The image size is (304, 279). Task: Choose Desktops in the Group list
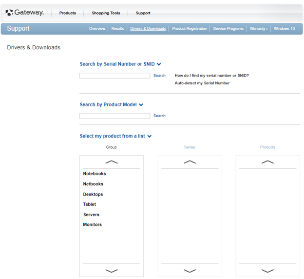tap(93, 194)
